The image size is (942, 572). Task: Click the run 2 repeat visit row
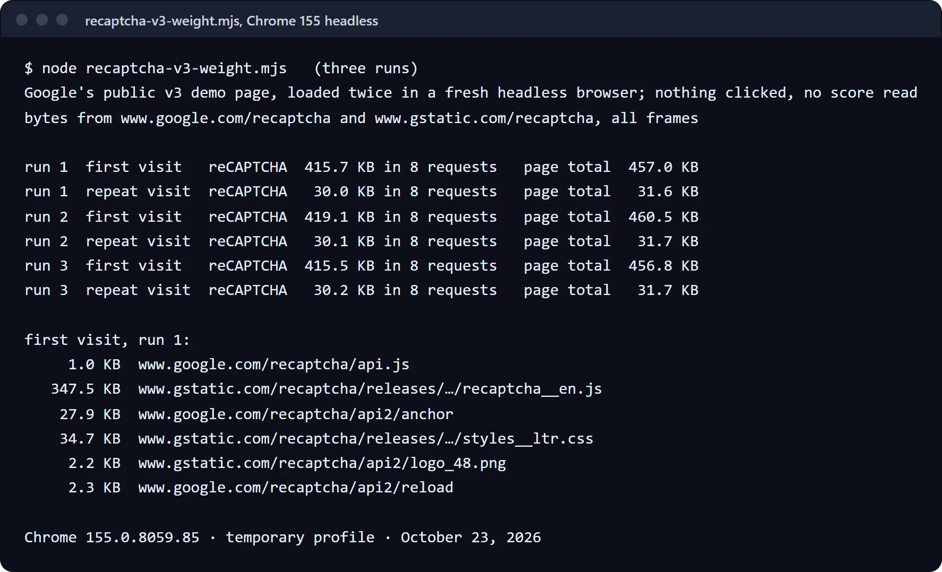click(361, 241)
